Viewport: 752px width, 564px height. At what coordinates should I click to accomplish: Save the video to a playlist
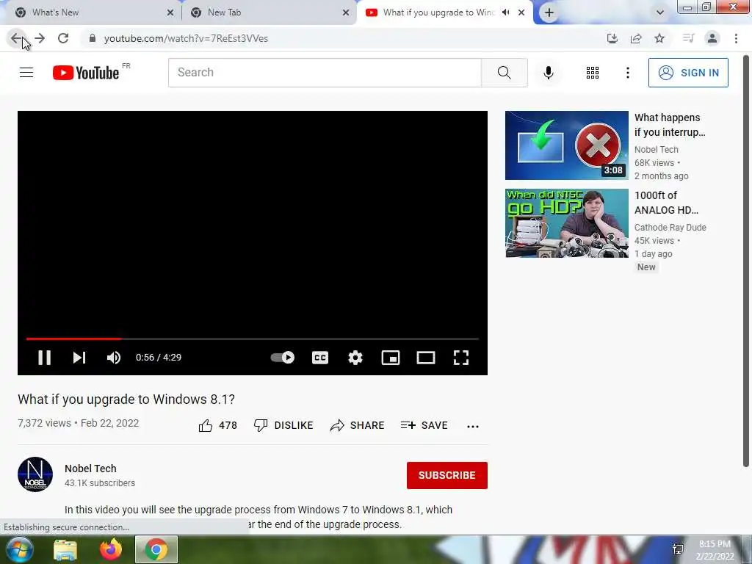[424, 425]
